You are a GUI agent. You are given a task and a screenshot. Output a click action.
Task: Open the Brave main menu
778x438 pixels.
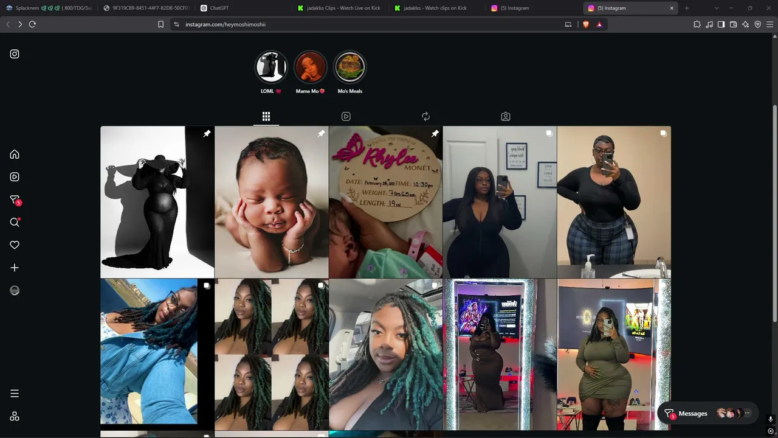pos(770,24)
